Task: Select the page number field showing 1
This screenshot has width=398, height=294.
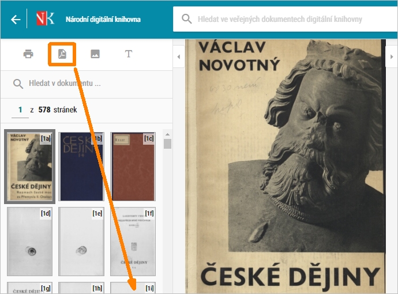Action: [x=20, y=110]
